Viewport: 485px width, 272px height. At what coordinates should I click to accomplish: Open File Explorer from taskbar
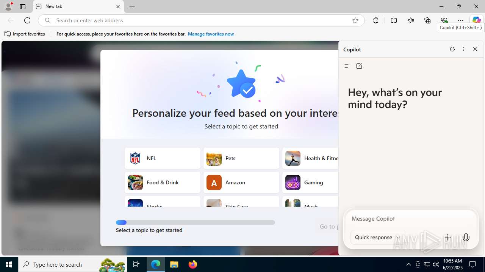pos(174,264)
